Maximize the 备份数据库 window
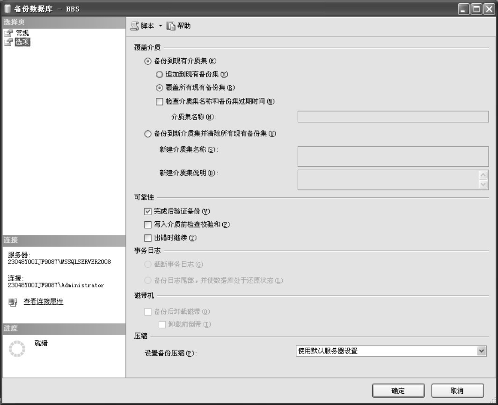 (x=476, y=9)
